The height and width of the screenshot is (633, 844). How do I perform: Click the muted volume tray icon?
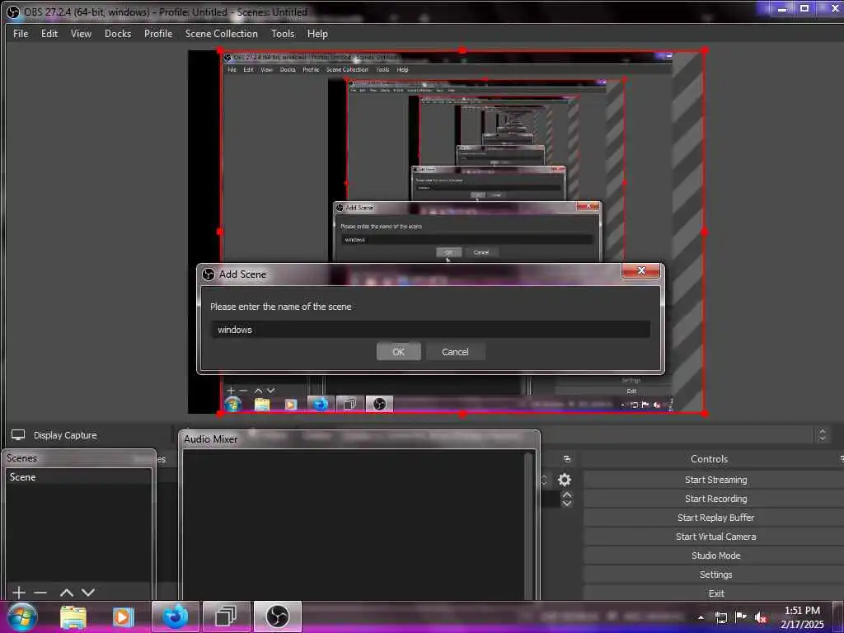coord(760,617)
